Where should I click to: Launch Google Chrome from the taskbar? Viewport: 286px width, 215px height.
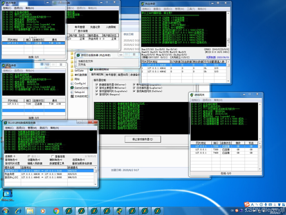click(56, 211)
